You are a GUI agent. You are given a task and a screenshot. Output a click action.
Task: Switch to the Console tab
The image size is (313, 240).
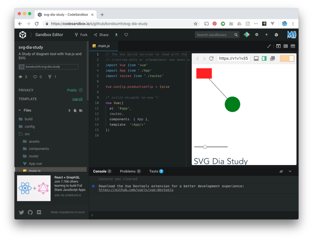pyautogui.click(x=102, y=171)
